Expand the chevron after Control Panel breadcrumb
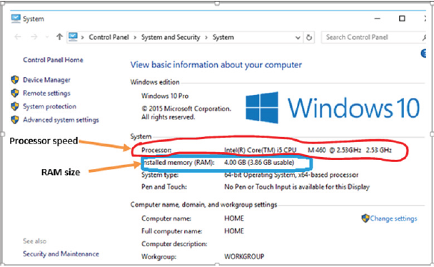 (x=135, y=37)
